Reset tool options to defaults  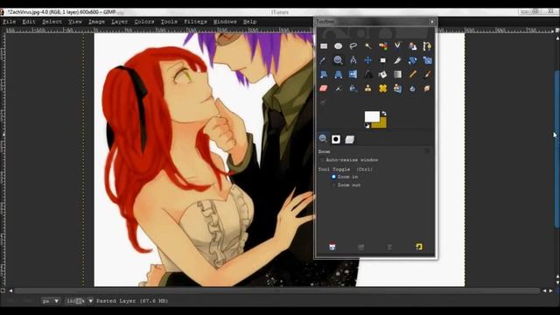point(419,247)
